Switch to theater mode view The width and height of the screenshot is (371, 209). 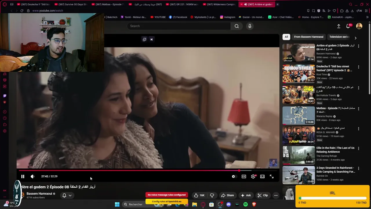coord(262,176)
